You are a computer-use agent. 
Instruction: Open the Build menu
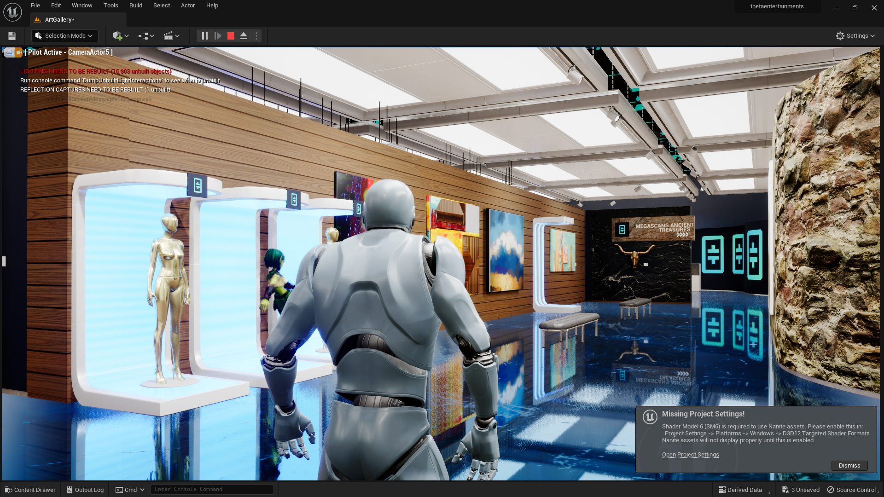point(135,6)
